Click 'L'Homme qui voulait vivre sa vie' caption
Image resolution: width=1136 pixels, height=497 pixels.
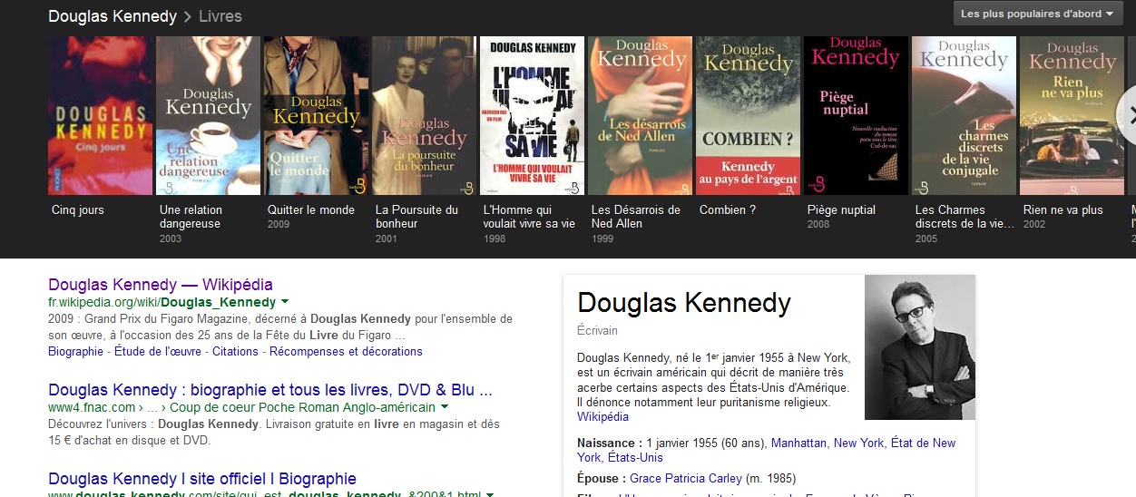[x=530, y=217]
